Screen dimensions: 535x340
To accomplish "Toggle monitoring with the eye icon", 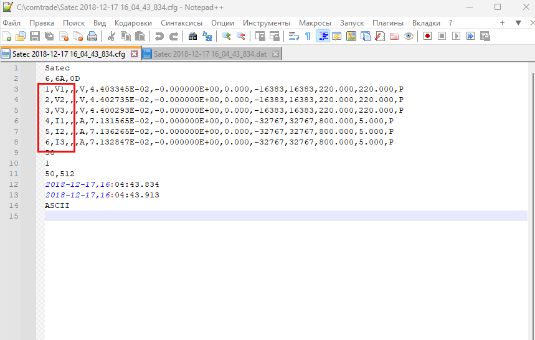I will click(408, 36).
